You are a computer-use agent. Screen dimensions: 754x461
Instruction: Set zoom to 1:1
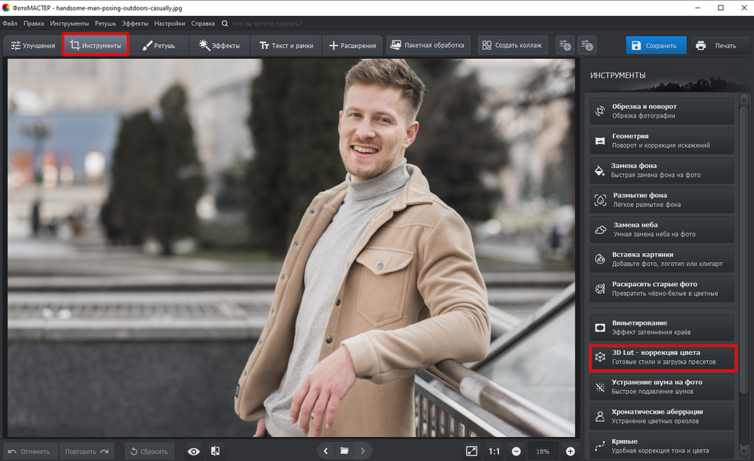point(494,451)
